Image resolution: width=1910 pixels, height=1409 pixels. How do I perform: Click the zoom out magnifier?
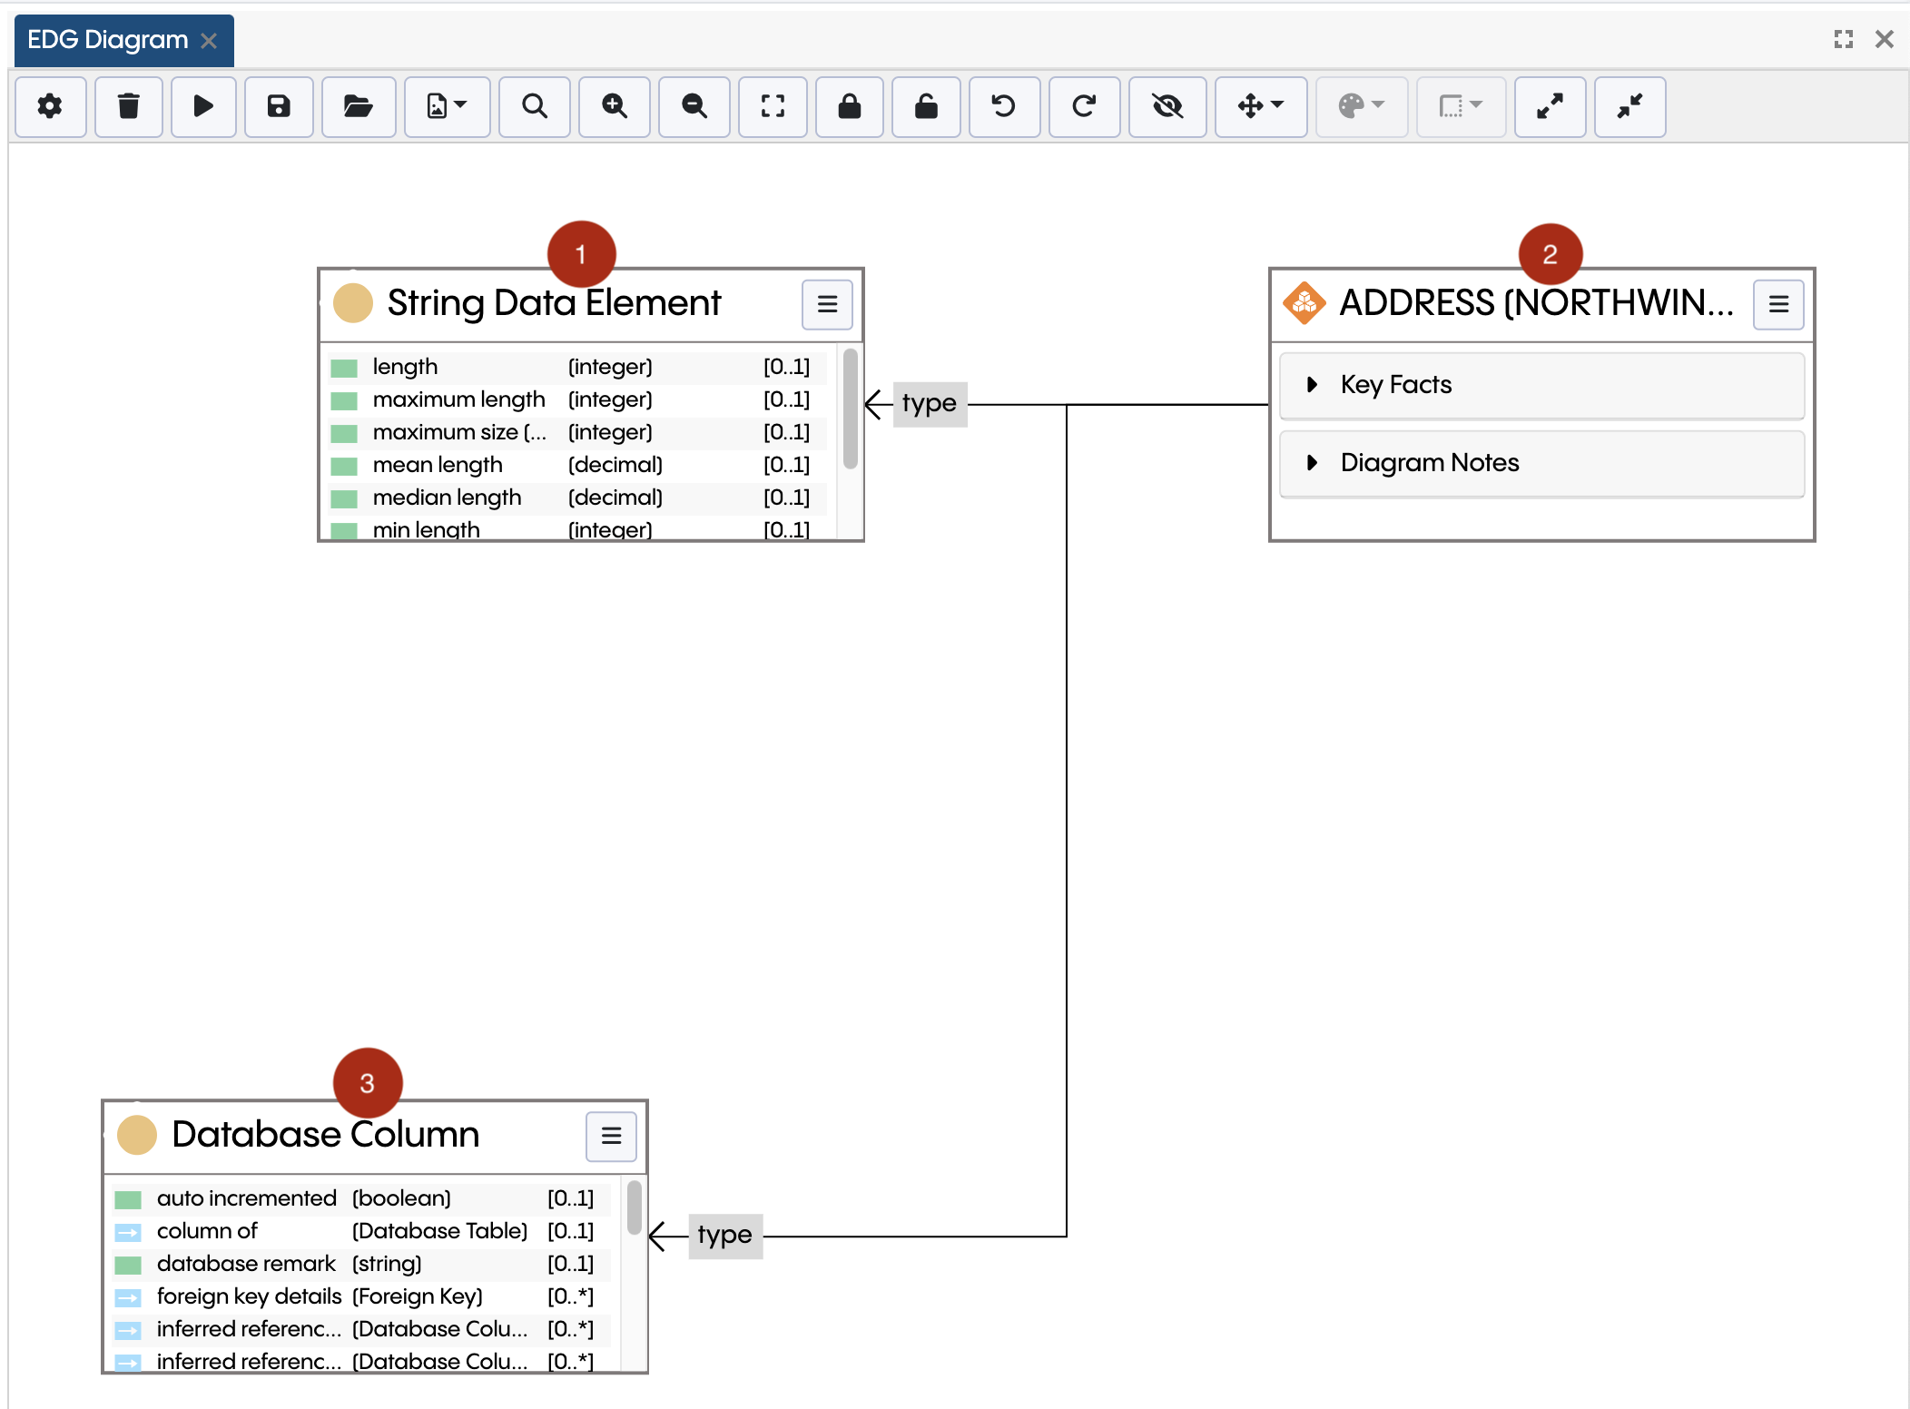click(694, 107)
